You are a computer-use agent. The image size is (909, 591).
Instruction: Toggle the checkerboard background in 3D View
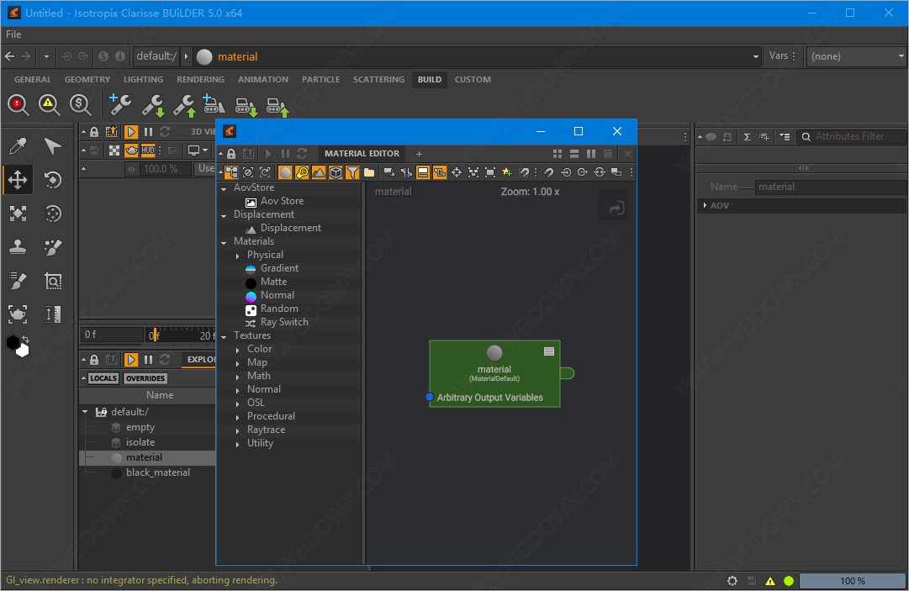pos(115,150)
